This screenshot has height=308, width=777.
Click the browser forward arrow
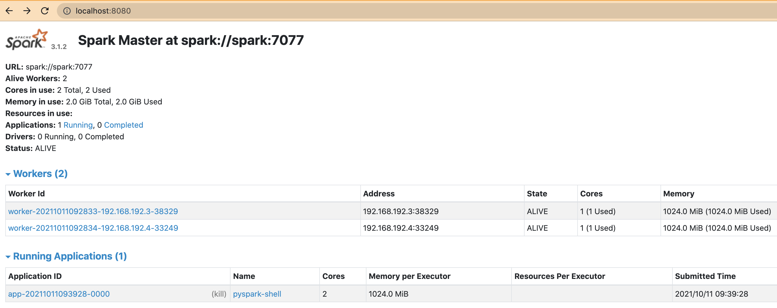click(27, 11)
